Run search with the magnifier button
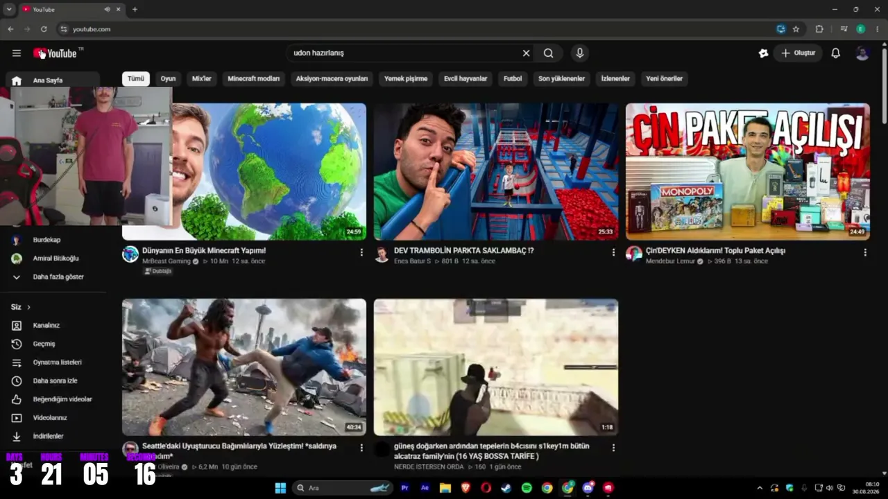 pyautogui.click(x=549, y=53)
